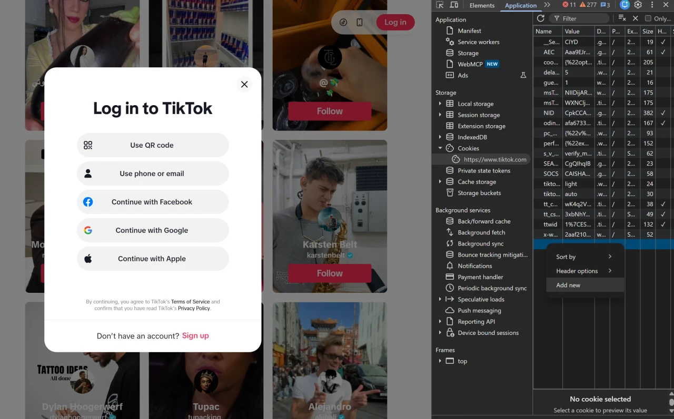Toggle the device toolbar icon
Screen dimensions: 674x419
coord(454,5)
